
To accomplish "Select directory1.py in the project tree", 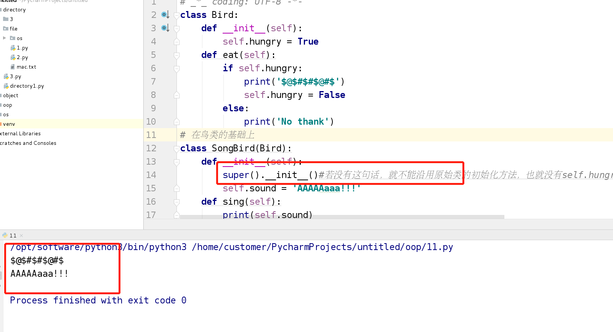I will coord(27,86).
